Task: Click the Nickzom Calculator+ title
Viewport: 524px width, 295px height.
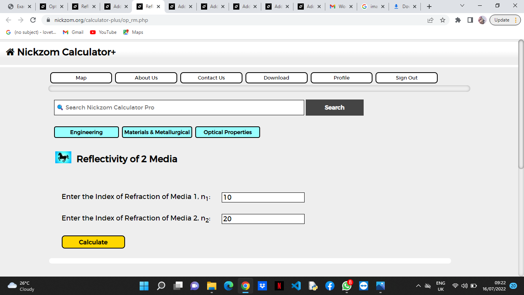Action: [66, 52]
